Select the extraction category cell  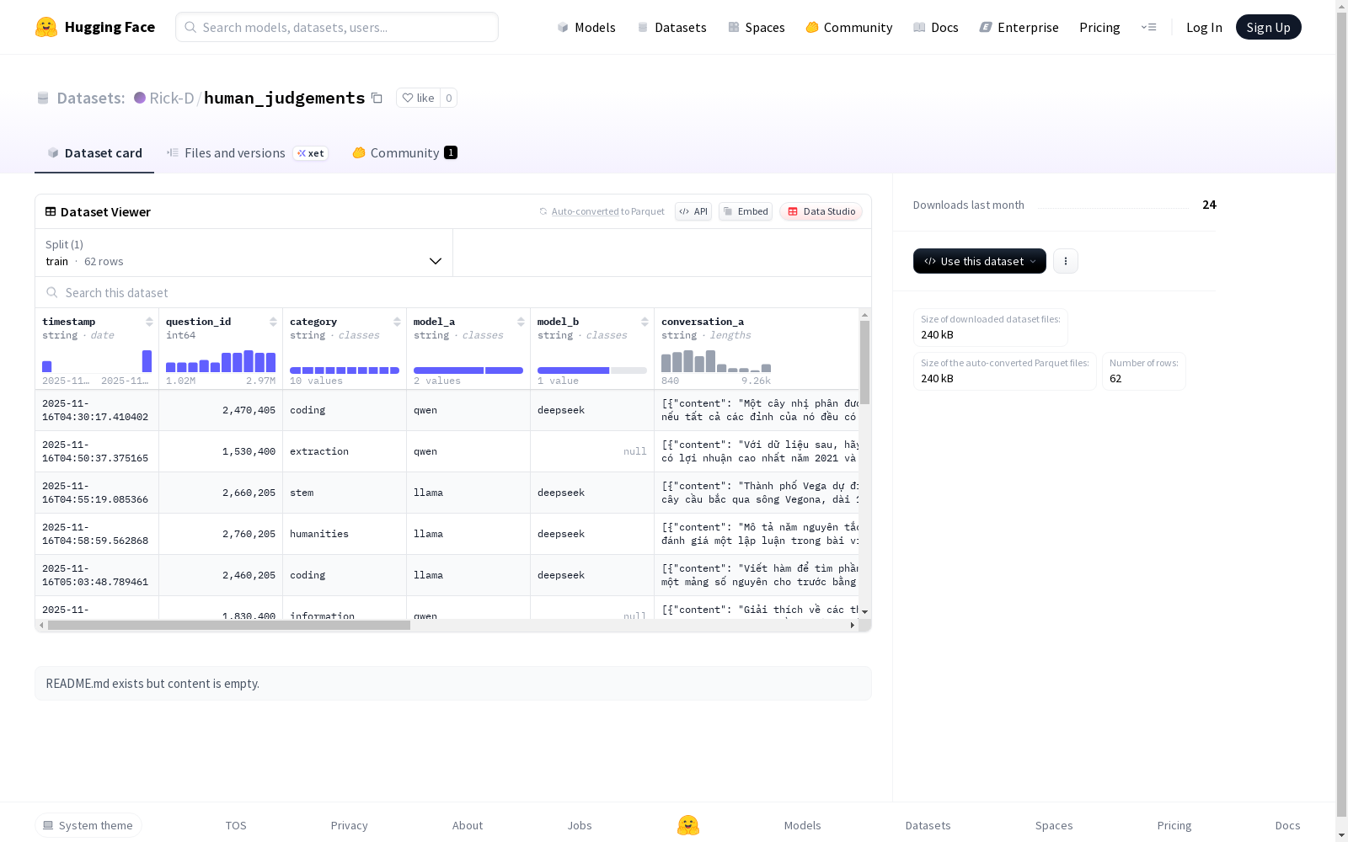tap(345, 451)
